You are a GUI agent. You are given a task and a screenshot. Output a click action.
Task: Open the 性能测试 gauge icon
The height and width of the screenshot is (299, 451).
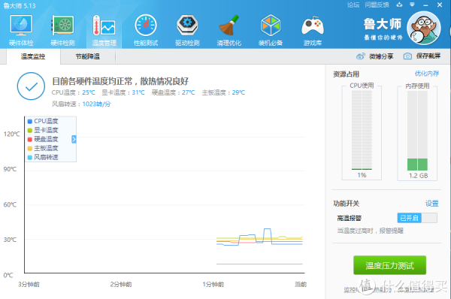point(146,26)
